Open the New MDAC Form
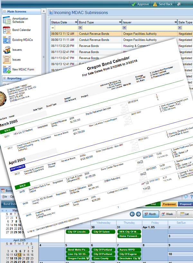The image size is (193, 263). tap(18, 69)
